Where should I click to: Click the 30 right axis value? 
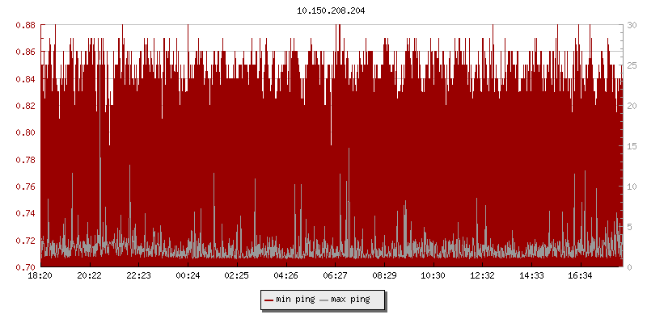pyautogui.click(x=632, y=25)
